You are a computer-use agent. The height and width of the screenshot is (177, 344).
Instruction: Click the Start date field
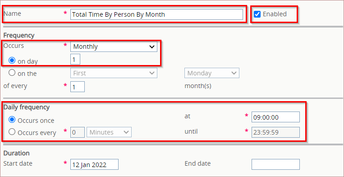pyautogui.click(x=94, y=164)
